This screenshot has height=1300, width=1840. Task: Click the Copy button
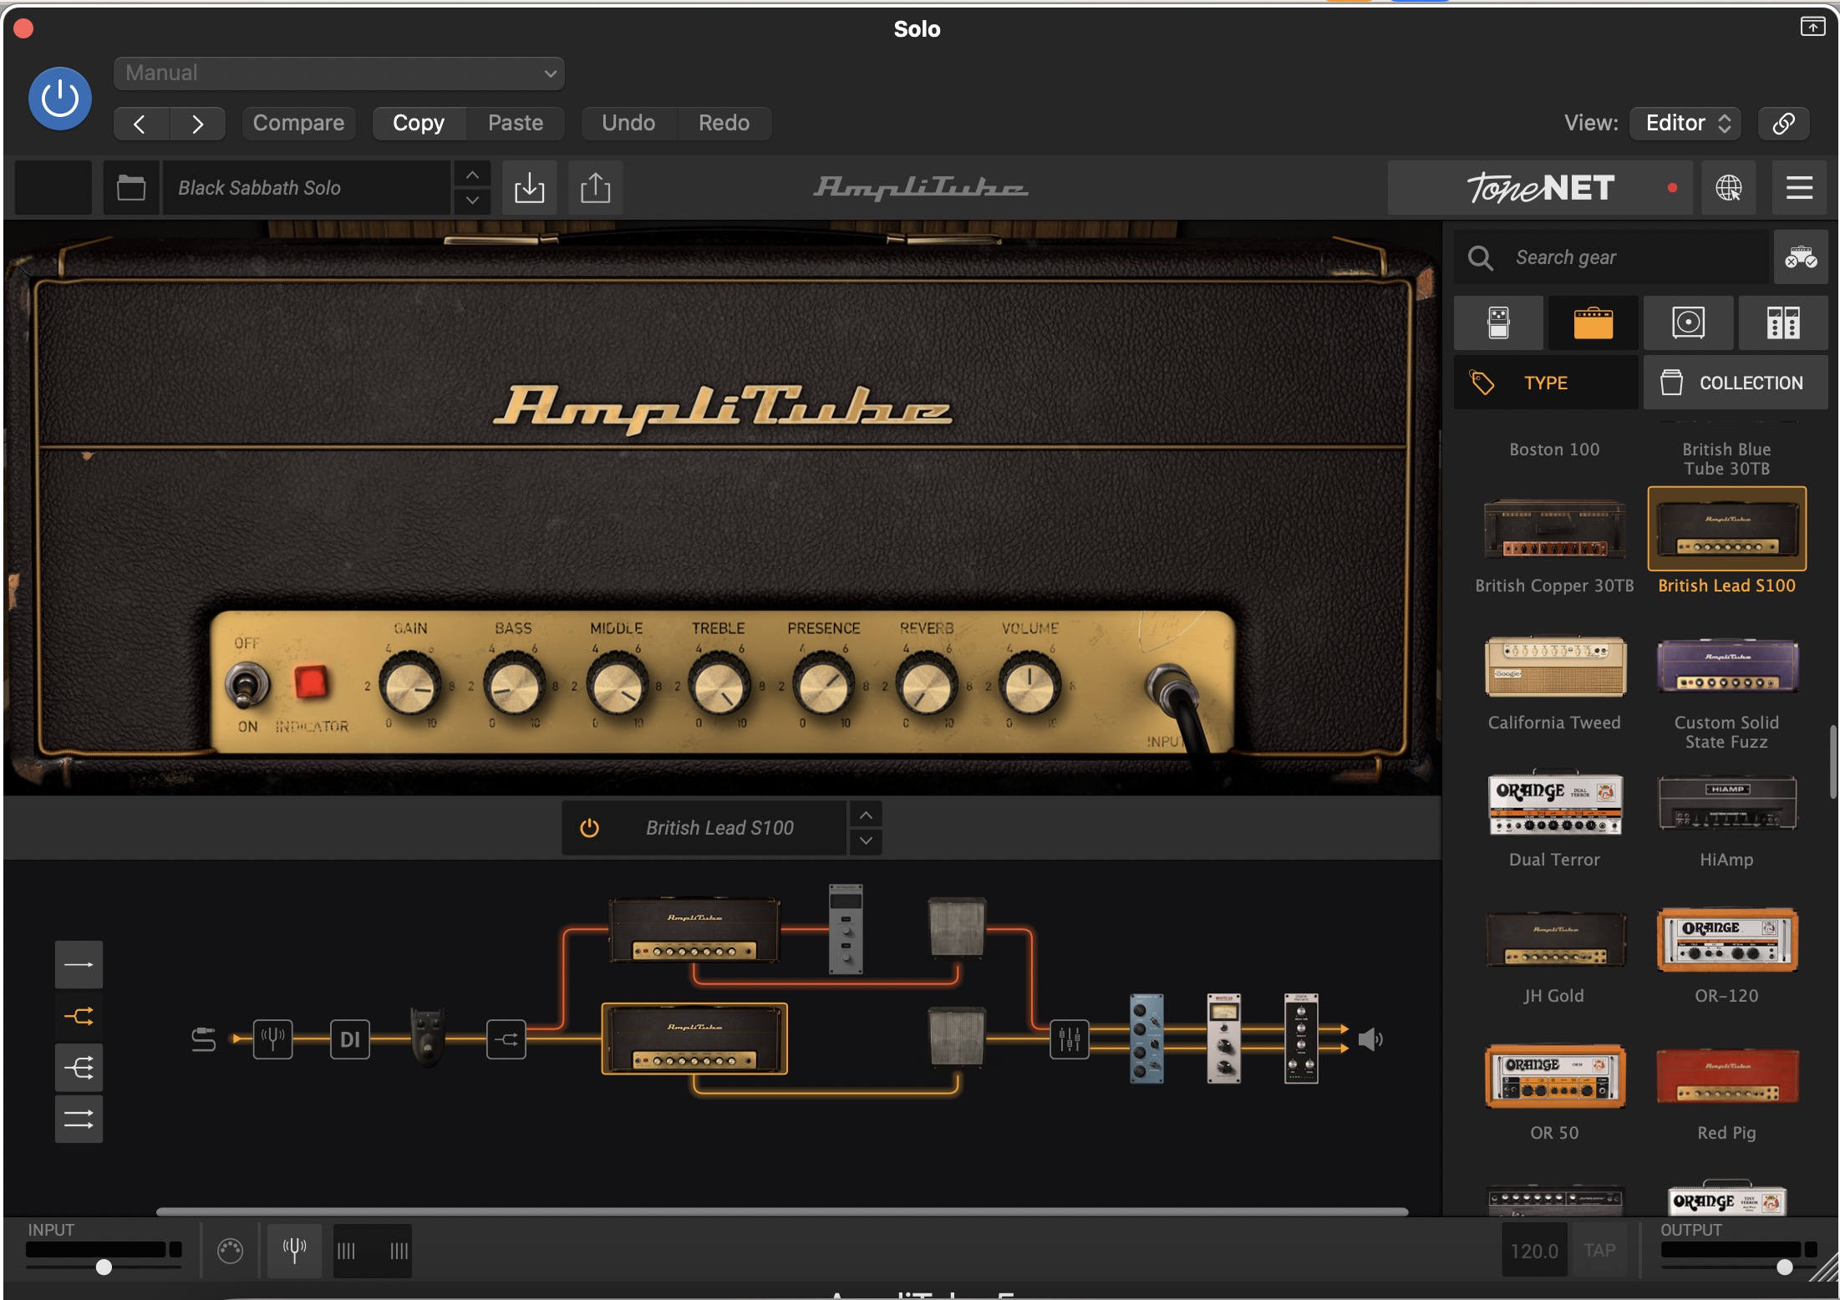pos(419,123)
